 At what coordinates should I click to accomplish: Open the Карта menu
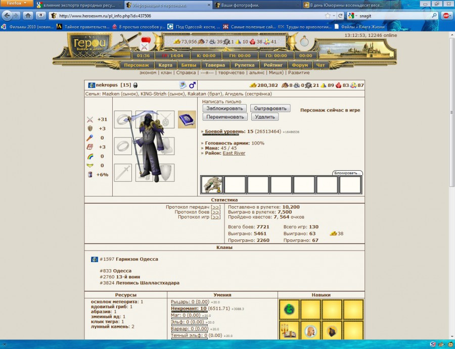pyautogui.click(x=165, y=65)
